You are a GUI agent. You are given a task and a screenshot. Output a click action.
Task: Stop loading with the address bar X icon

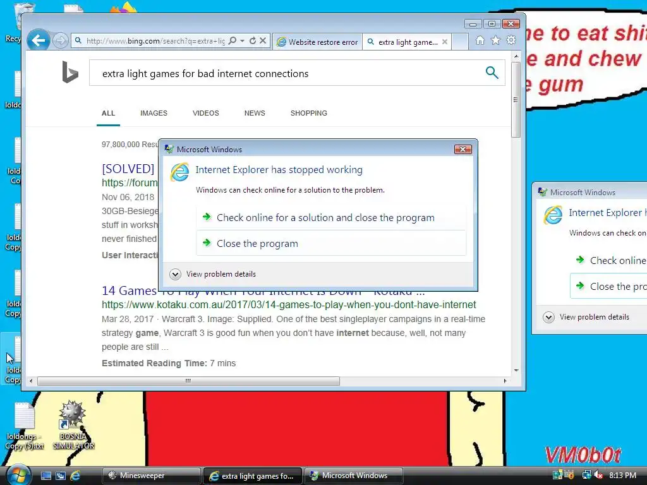(263, 41)
